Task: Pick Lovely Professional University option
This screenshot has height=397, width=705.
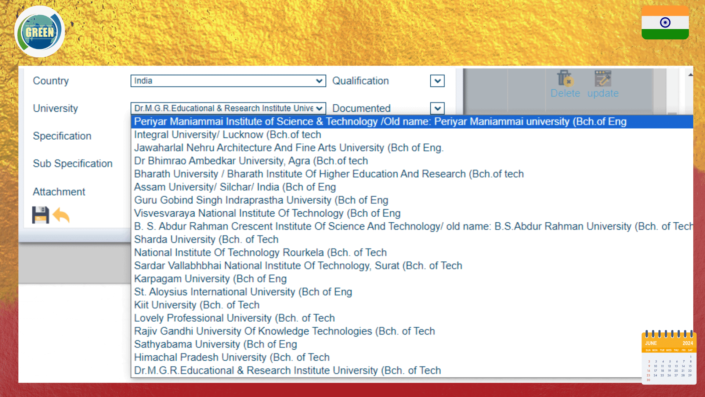Action: 234,318
